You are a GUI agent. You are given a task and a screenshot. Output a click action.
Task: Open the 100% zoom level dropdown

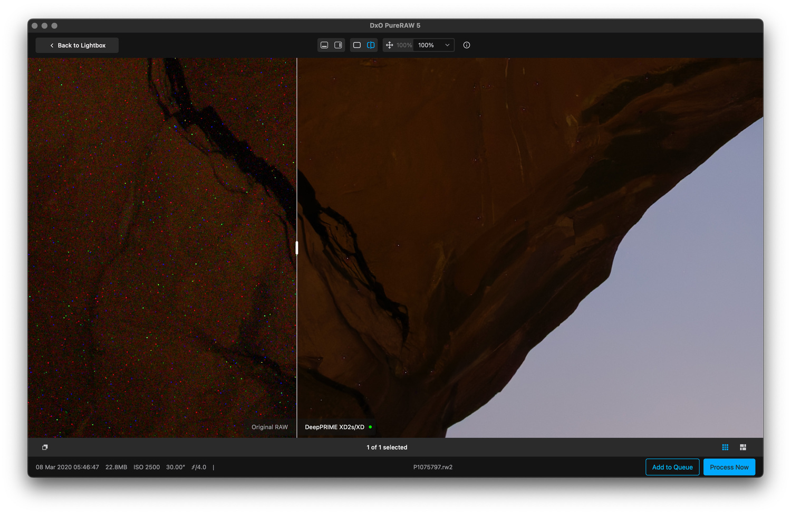click(x=433, y=45)
